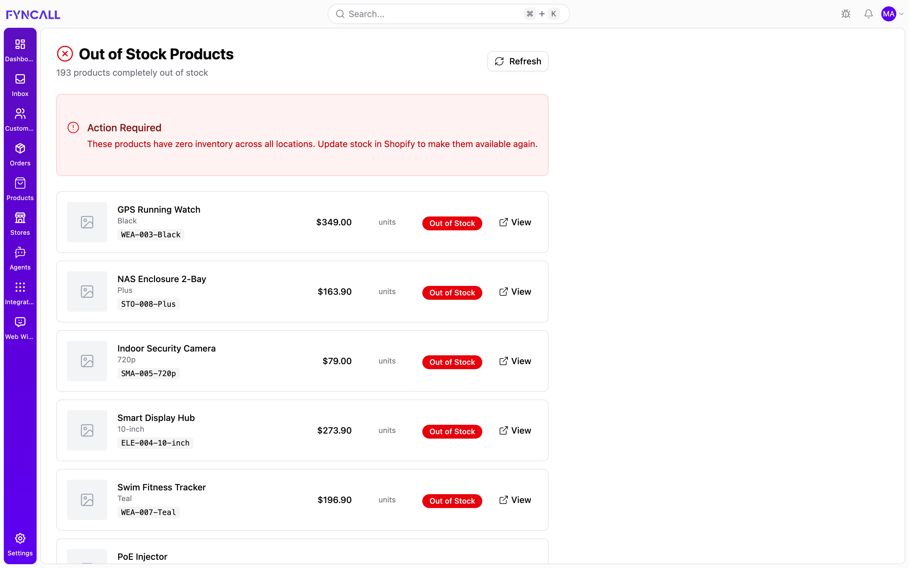Click '193 products completely out of stock' text
This screenshot has width=909, height=568.
pos(132,73)
